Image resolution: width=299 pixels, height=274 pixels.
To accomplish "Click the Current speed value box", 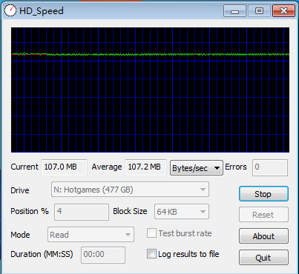I will point(64,167).
